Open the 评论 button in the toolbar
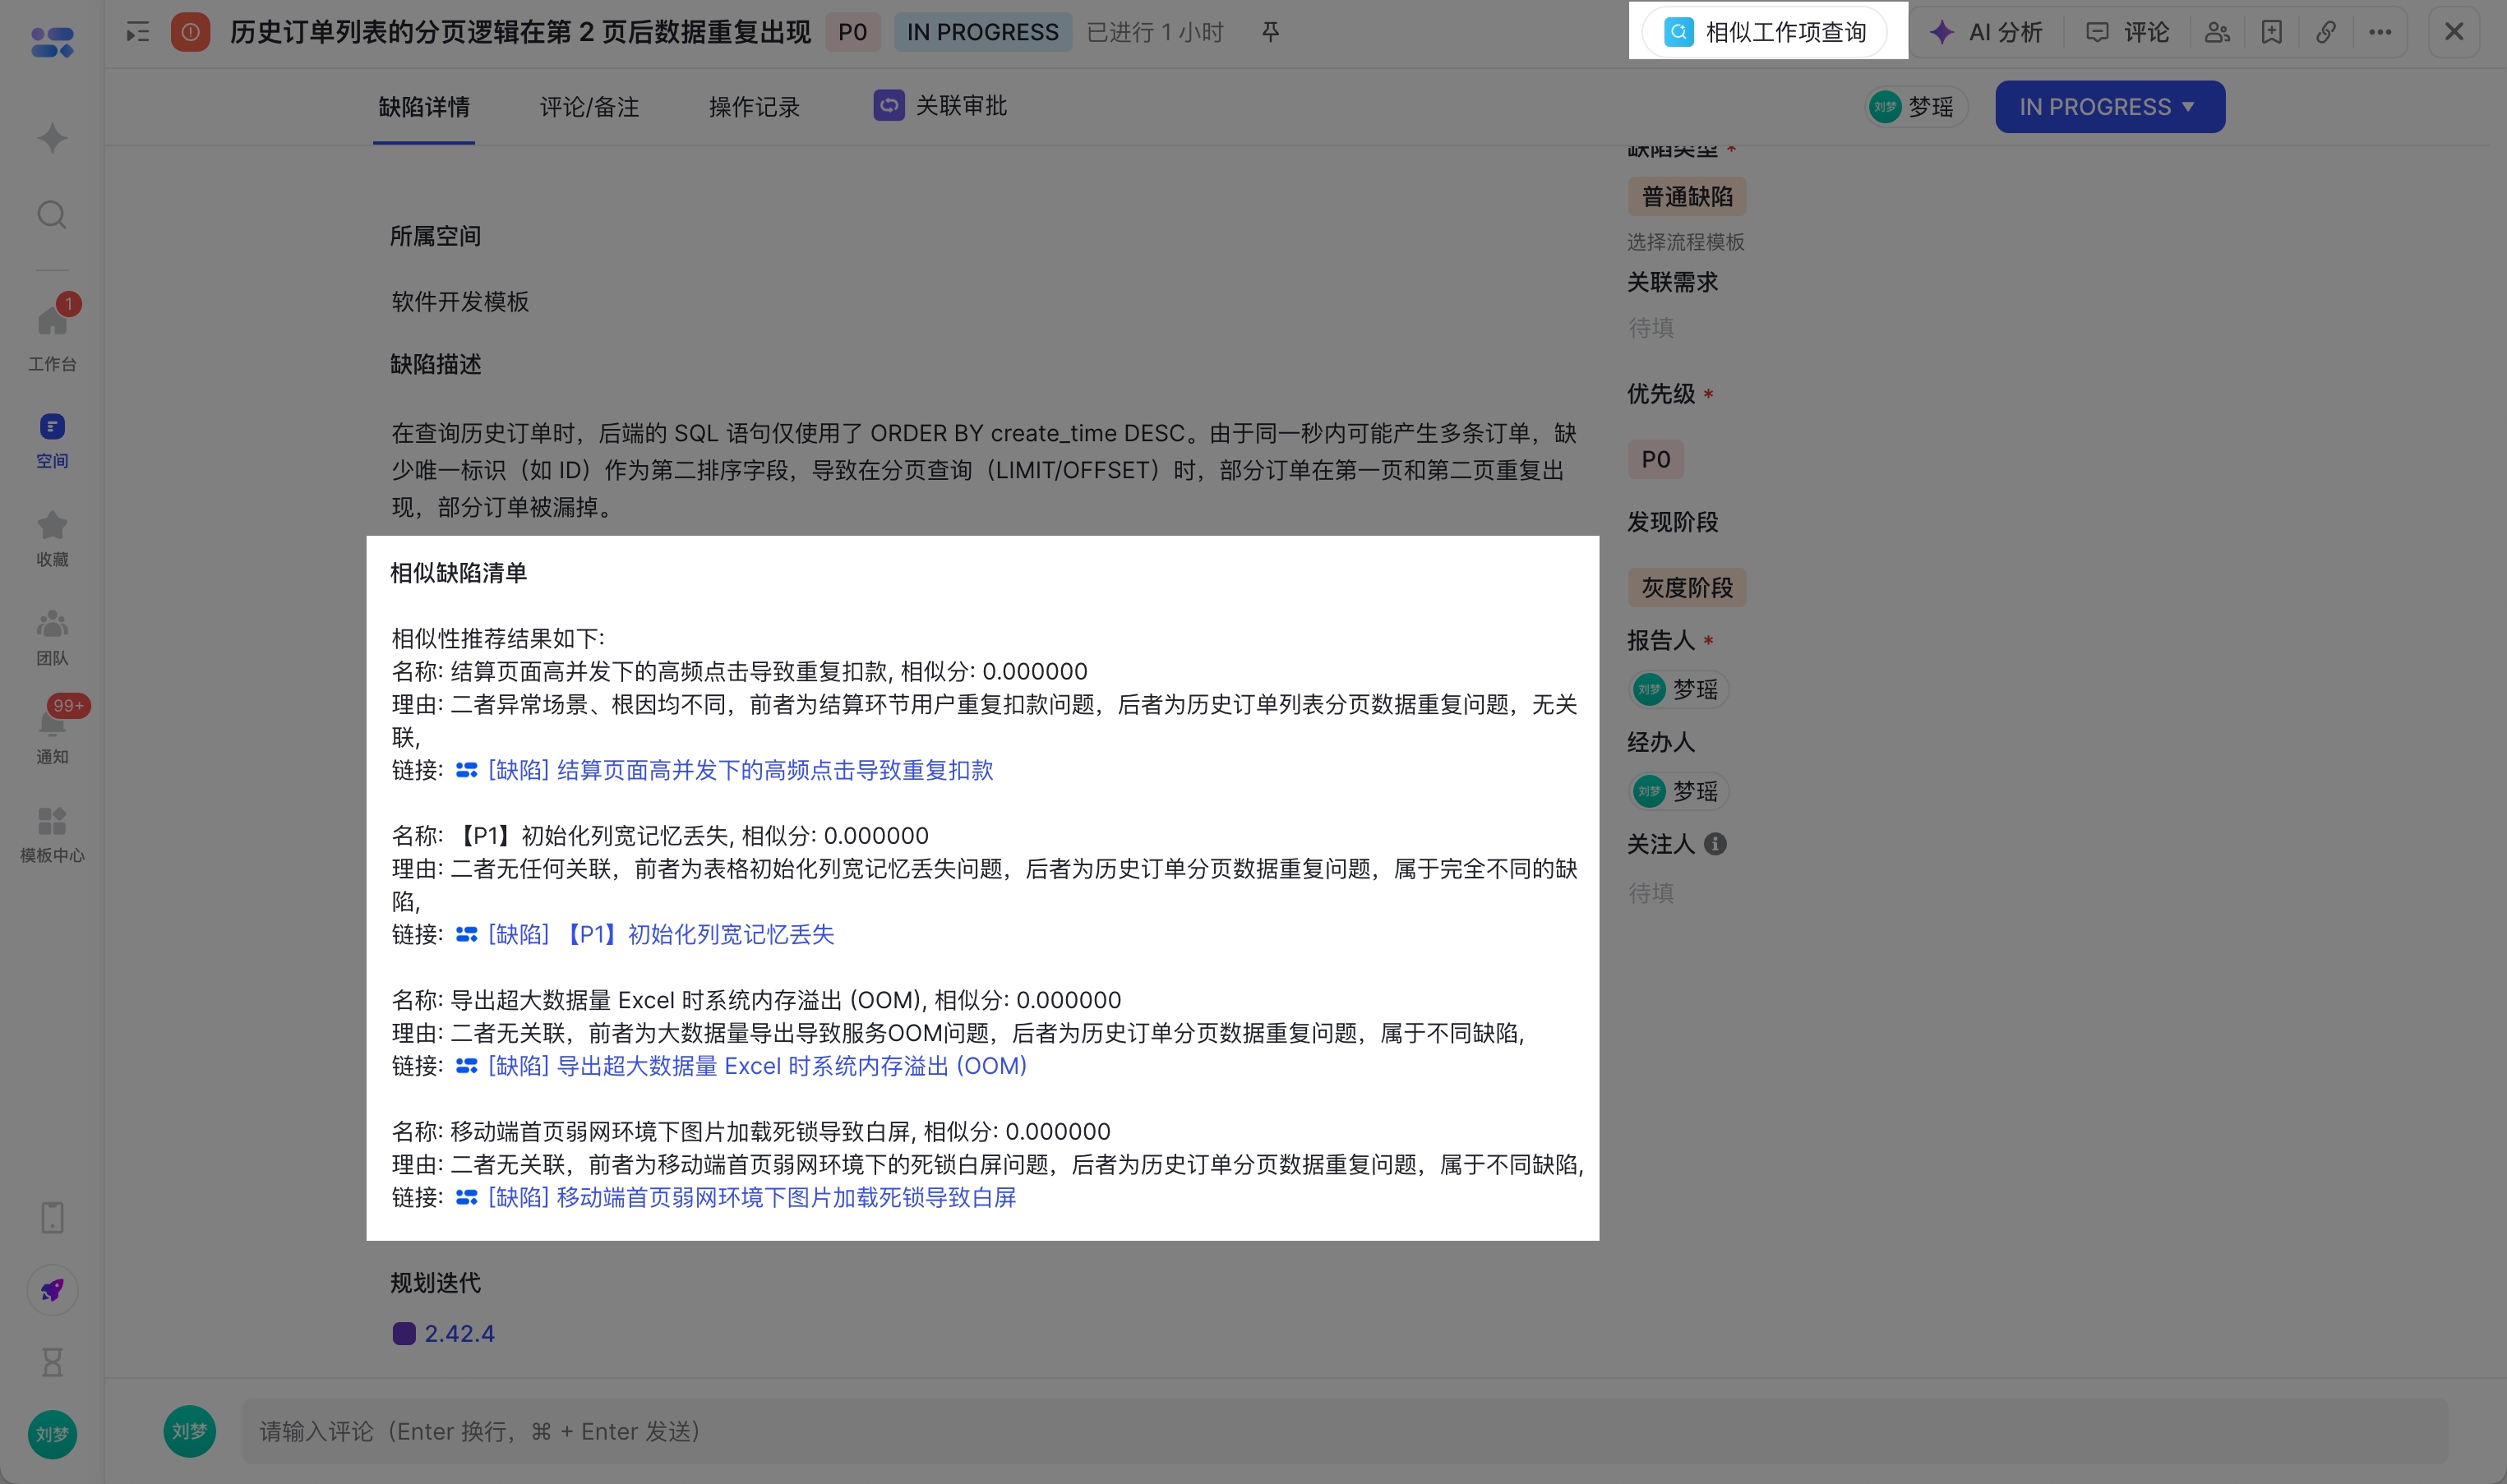The height and width of the screenshot is (1484, 2507). click(x=2127, y=32)
